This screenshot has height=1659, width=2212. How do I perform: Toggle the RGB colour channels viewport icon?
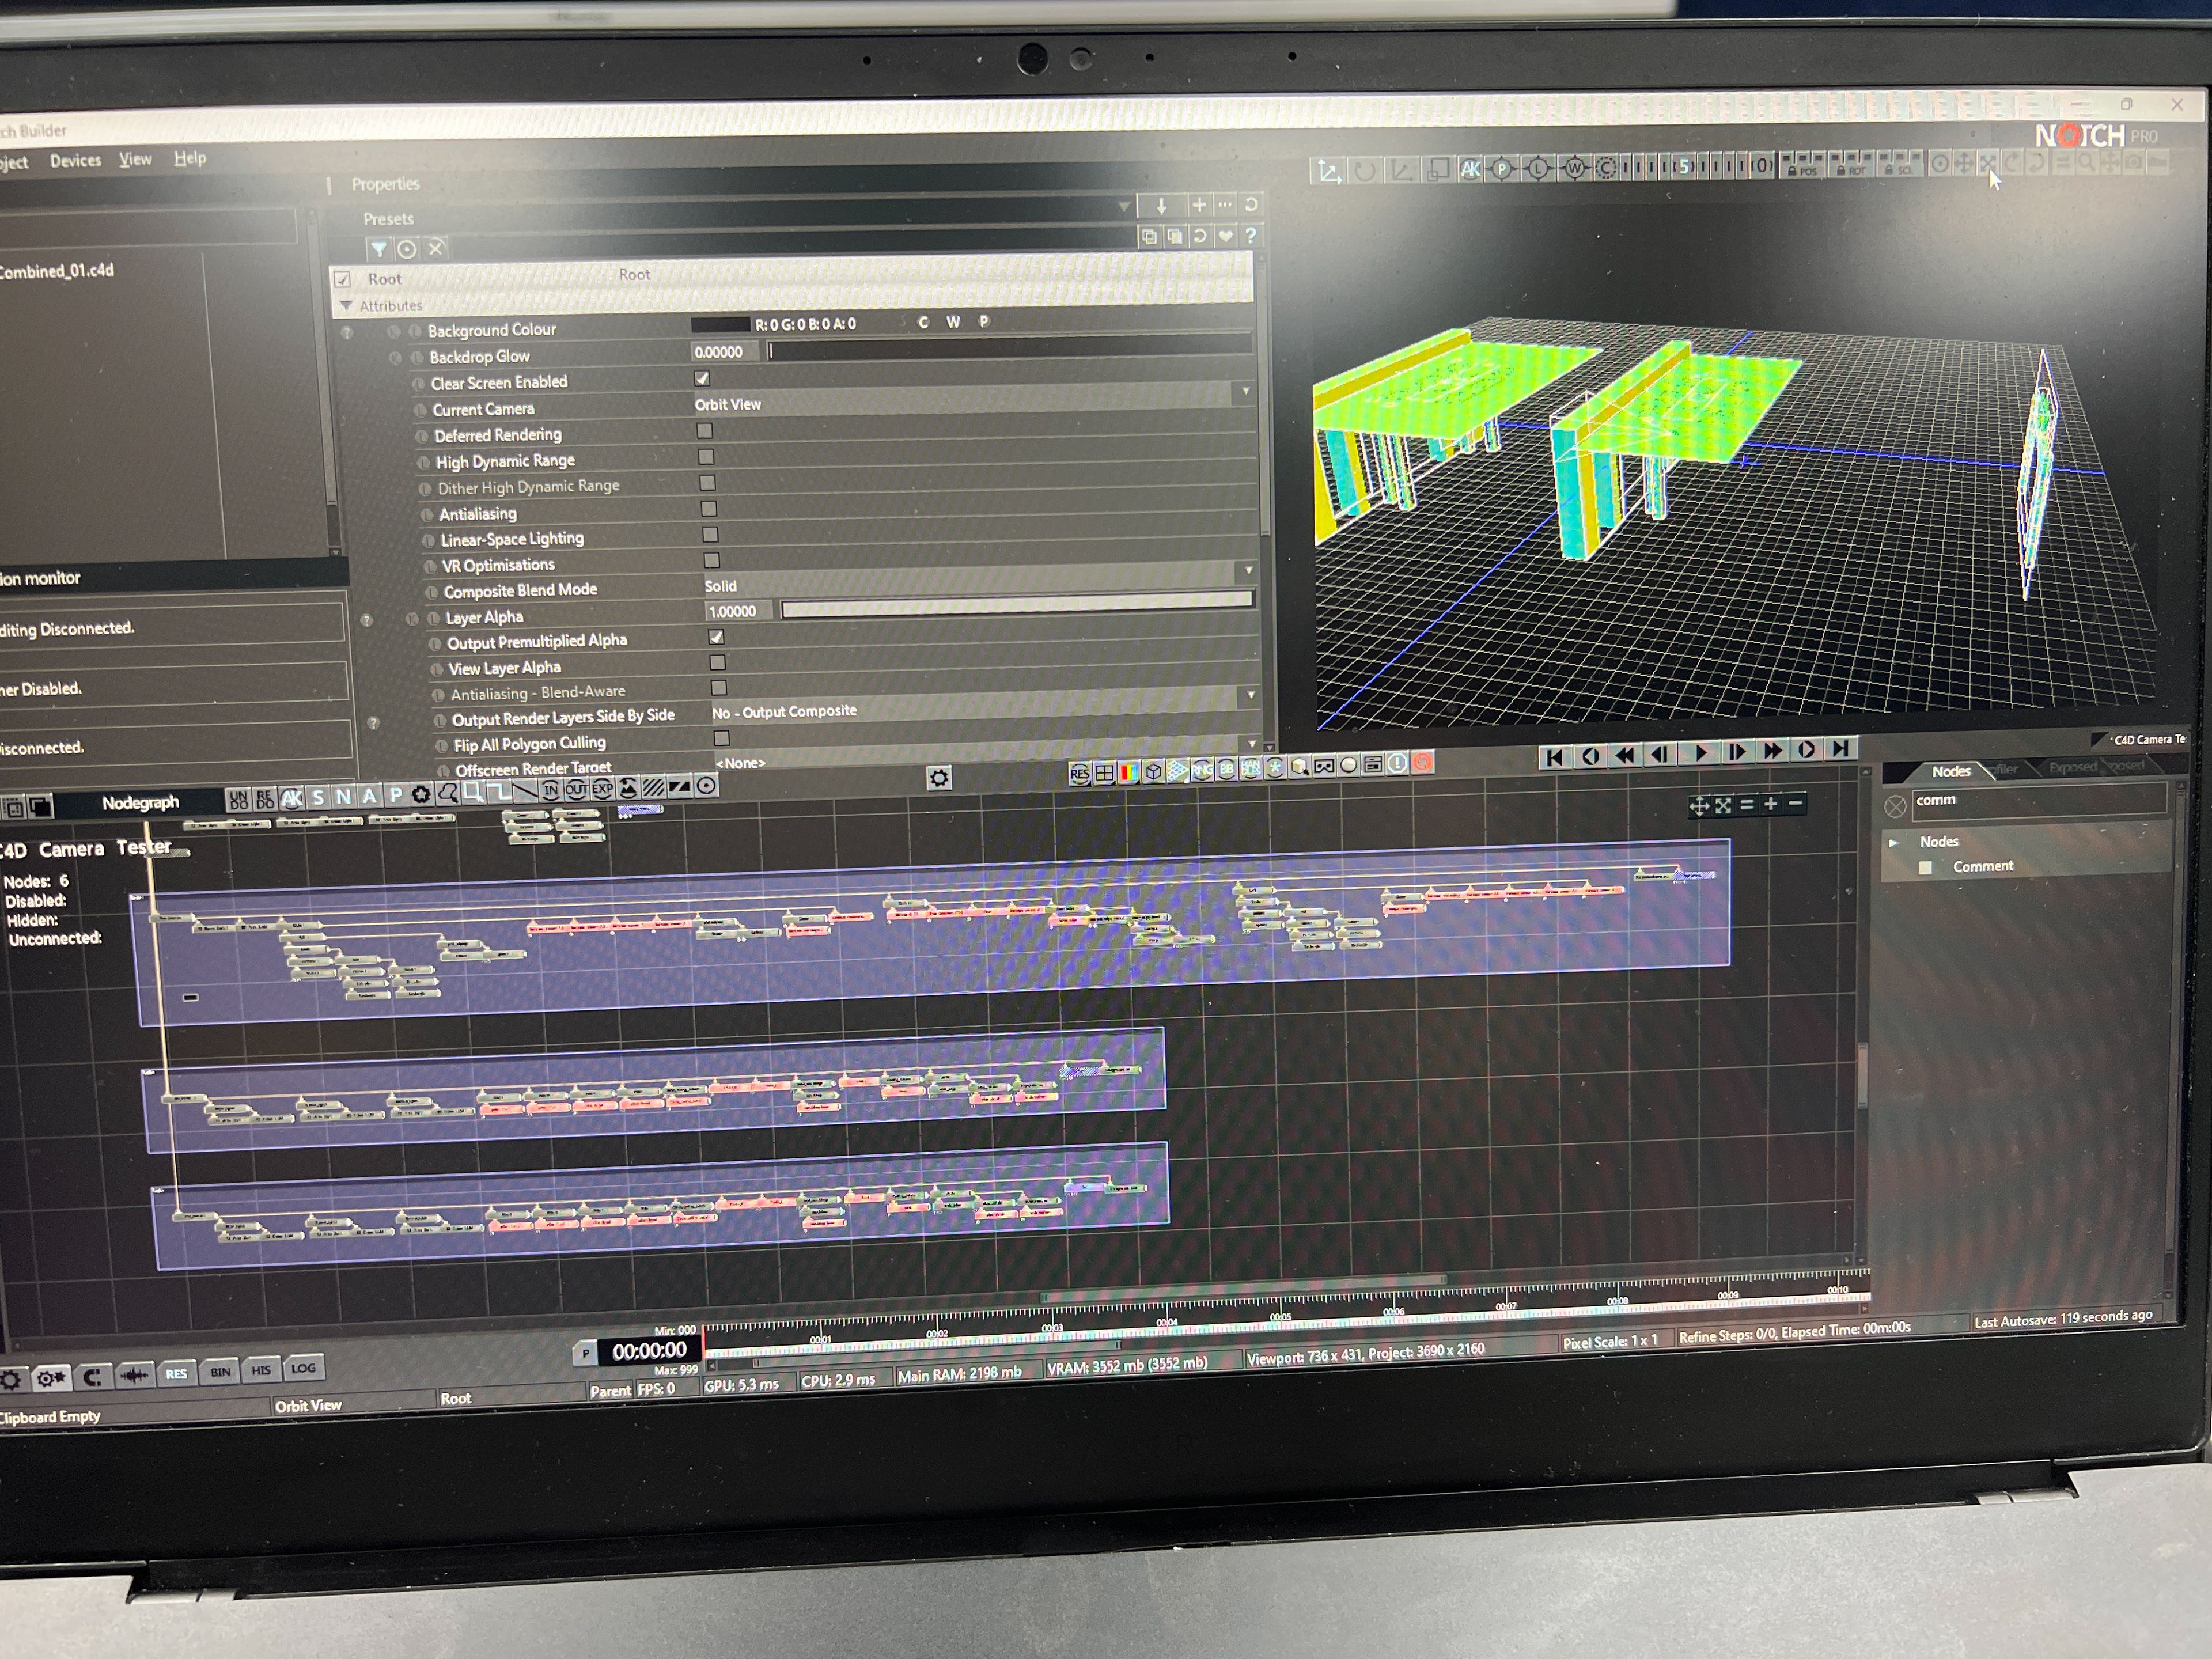[x=1128, y=773]
